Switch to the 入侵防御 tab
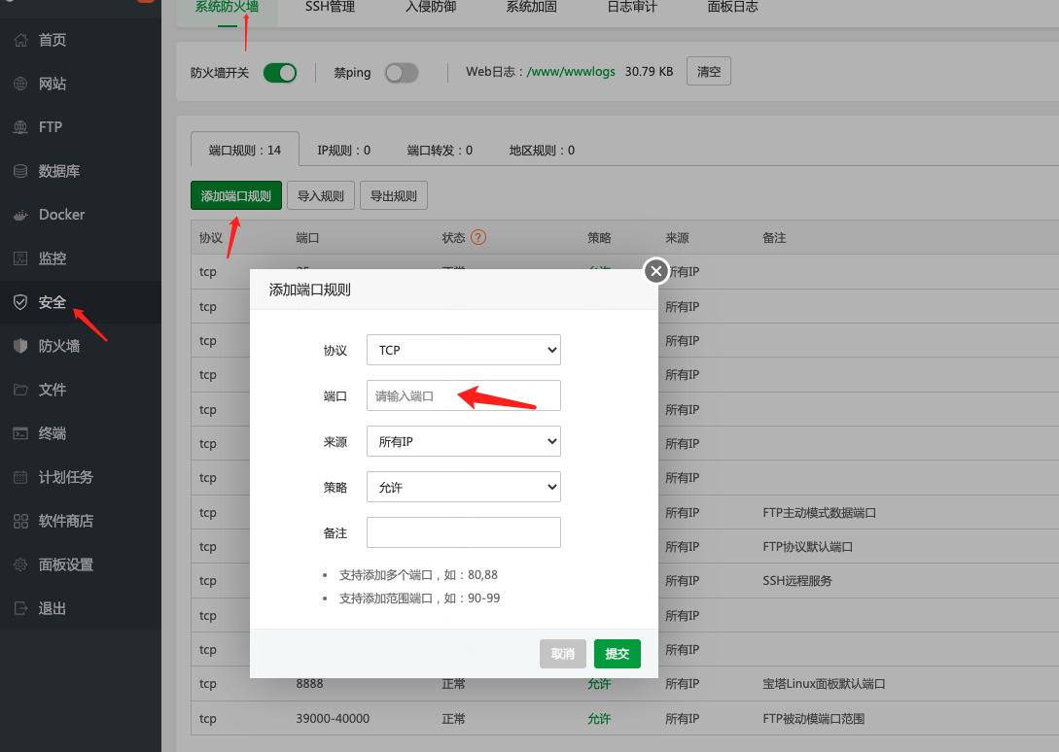Image resolution: width=1059 pixels, height=752 pixels. tap(431, 7)
